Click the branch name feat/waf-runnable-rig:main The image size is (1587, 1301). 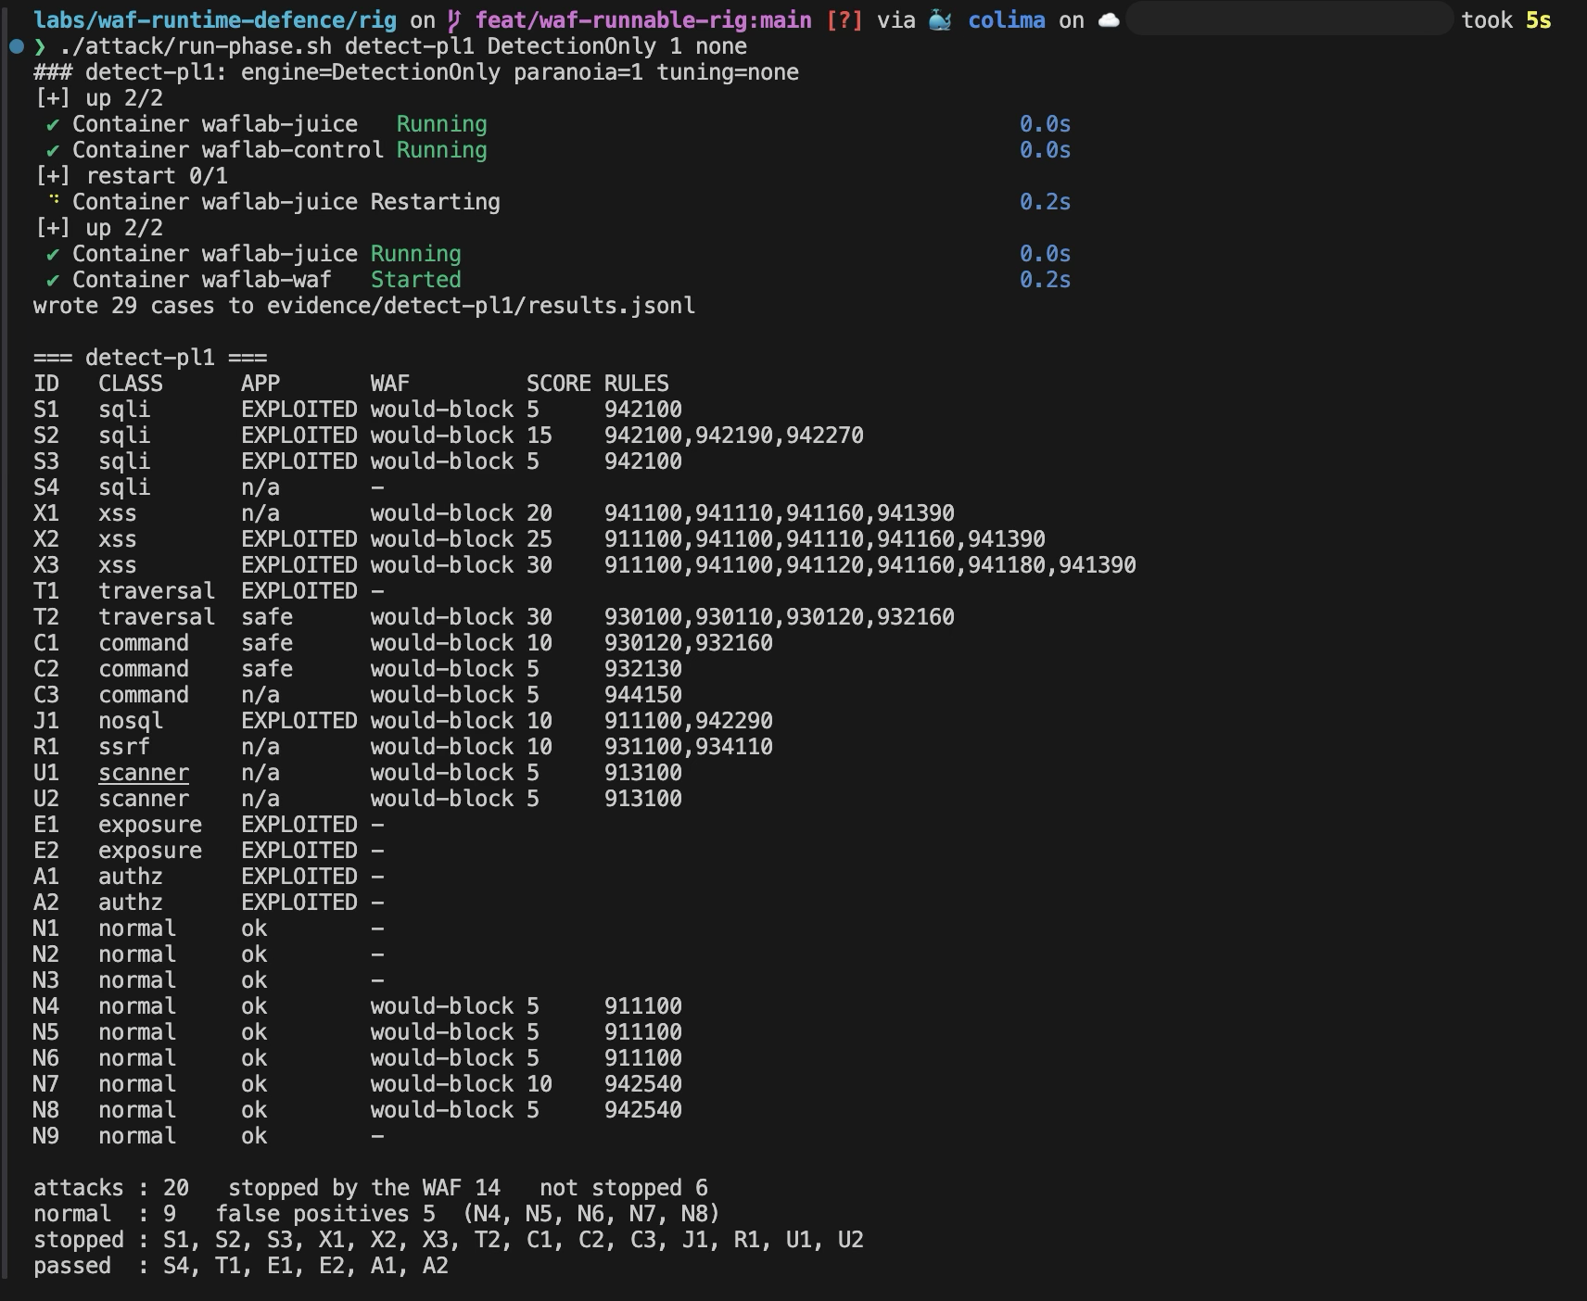tap(643, 20)
